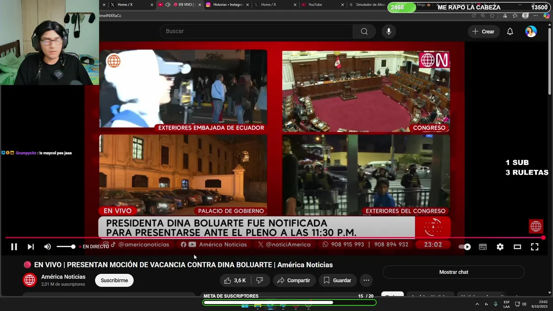Open the account avatar menu

click(531, 32)
